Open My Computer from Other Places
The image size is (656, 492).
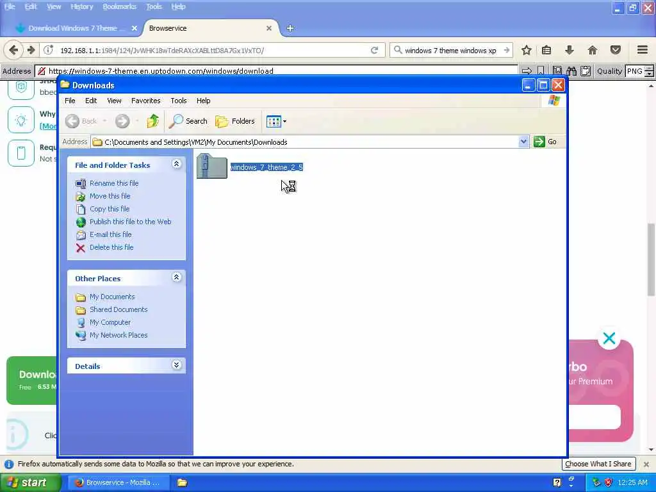point(110,322)
